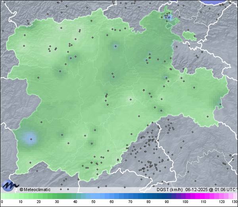238x207 pixels.
Task: Pick the 100 km/h purple legend swatch
Action: point(185,196)
